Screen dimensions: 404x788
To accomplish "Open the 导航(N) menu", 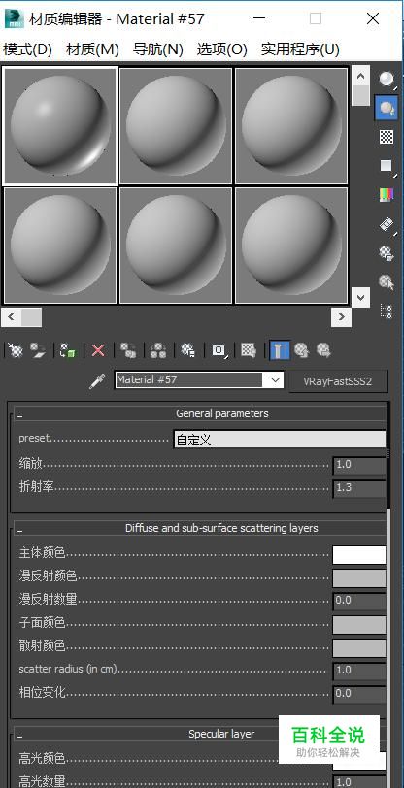I will (158, 49).
